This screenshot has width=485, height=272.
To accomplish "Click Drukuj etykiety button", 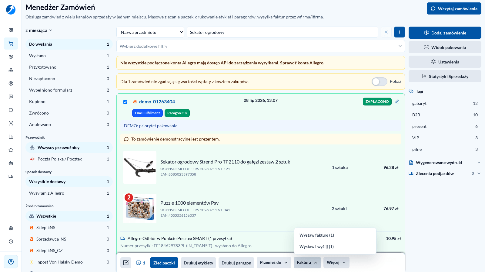I will coord(198,263).
